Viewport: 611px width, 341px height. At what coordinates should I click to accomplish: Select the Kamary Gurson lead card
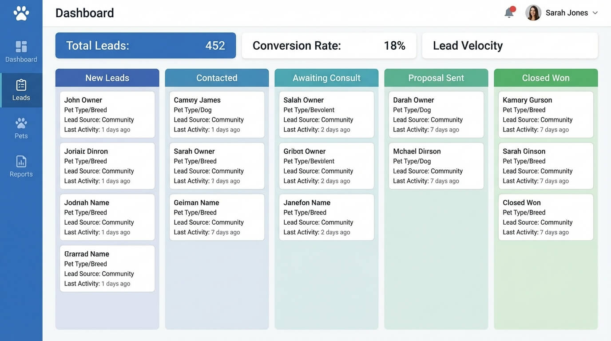[x=546, y=115]
